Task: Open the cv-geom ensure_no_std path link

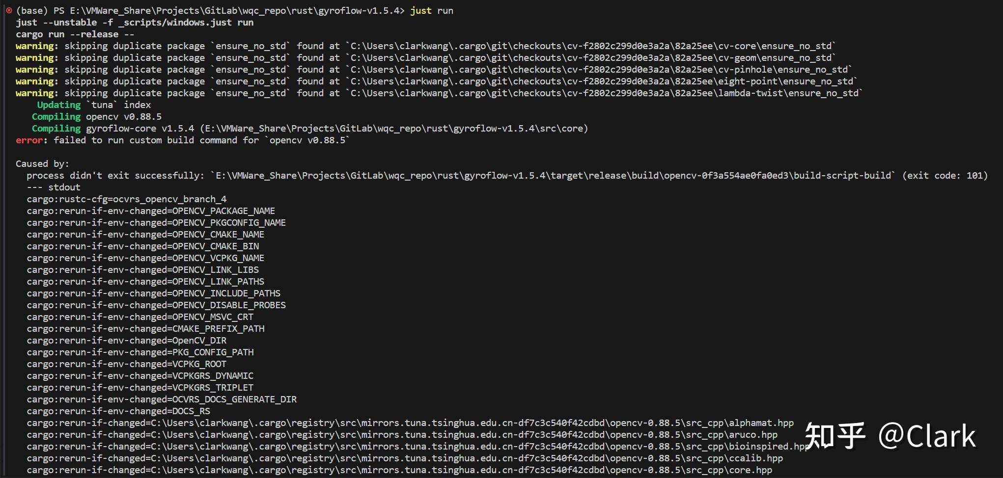Action: pyautogui.click(x=591, y=58)
